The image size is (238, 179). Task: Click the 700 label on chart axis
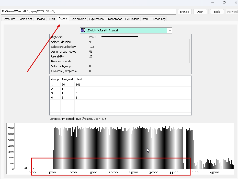point(11,128)
